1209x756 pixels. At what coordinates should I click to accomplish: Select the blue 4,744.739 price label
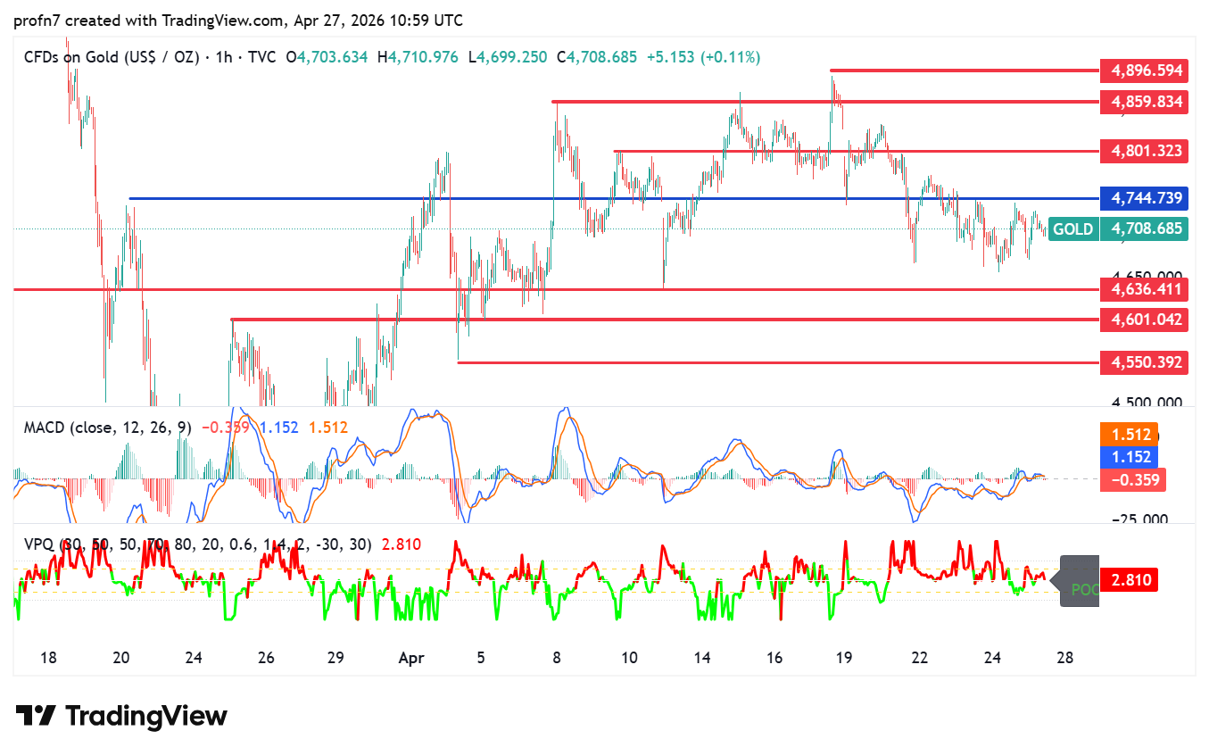(x=1144, y=198)
